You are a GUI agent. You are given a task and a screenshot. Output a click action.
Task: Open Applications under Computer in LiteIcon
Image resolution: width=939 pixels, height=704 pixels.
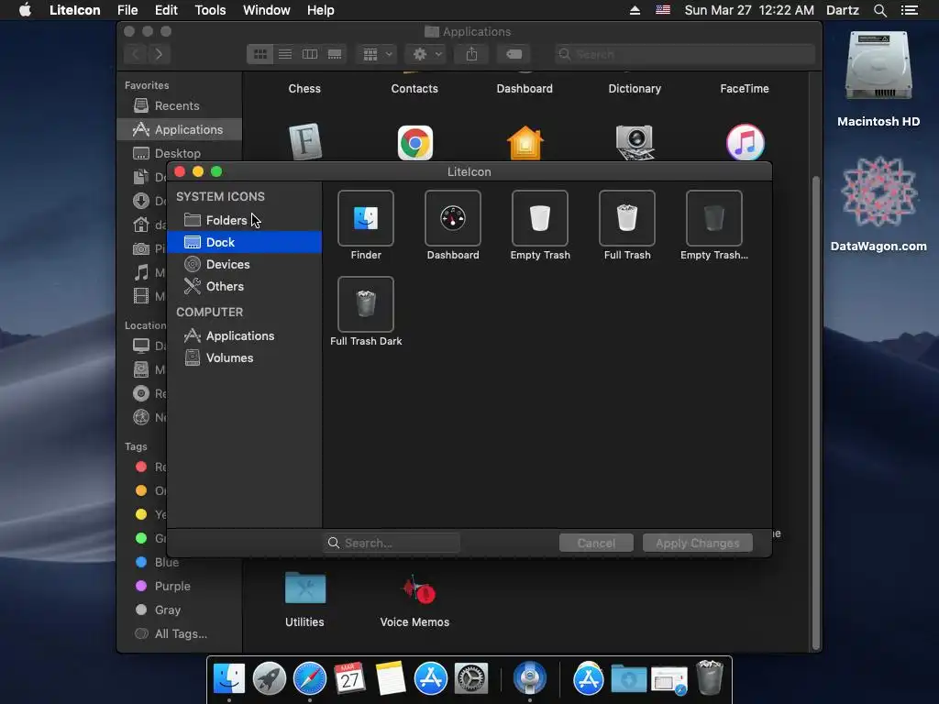244,335
